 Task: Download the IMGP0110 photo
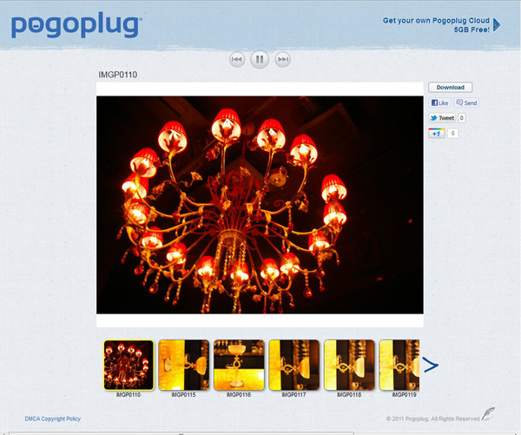tap(450, 88)
